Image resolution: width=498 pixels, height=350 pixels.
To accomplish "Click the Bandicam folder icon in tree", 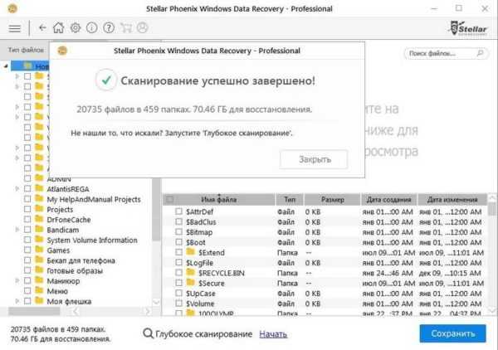I will coord(39,230).
